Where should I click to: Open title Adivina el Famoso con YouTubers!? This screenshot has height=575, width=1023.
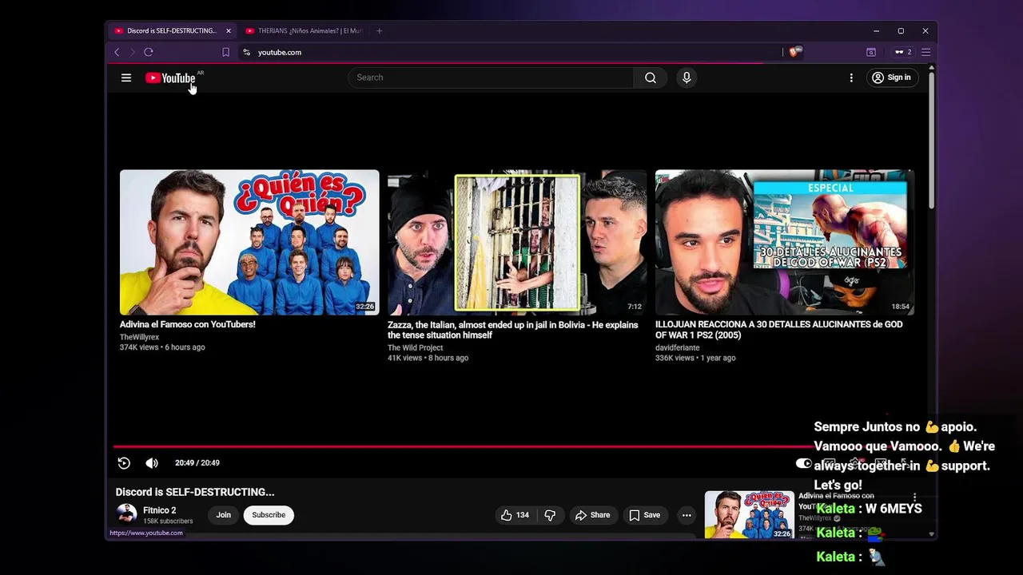click(x=188, y=324)
